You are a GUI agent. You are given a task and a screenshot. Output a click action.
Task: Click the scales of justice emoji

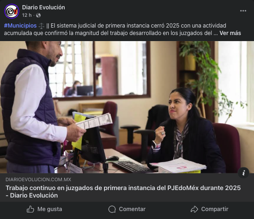click(41, 26)
